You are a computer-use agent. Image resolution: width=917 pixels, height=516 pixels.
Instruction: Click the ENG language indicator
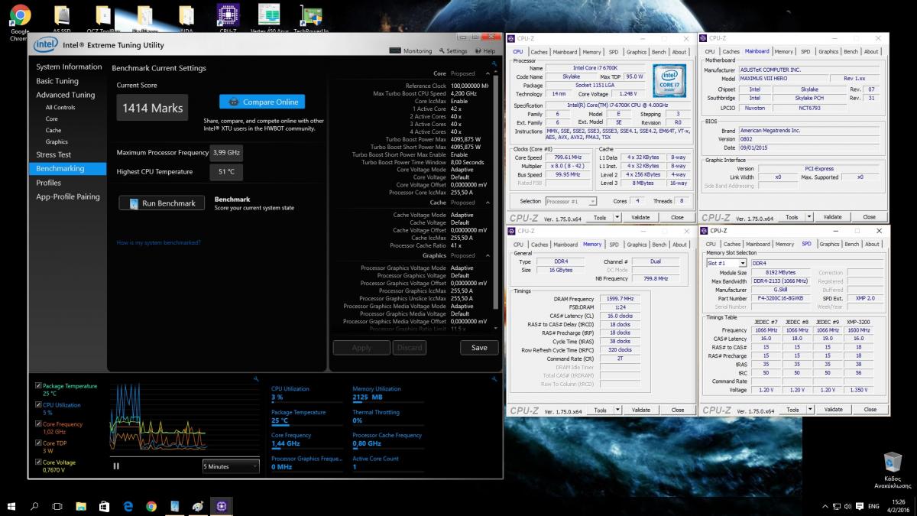click(873, 506)
